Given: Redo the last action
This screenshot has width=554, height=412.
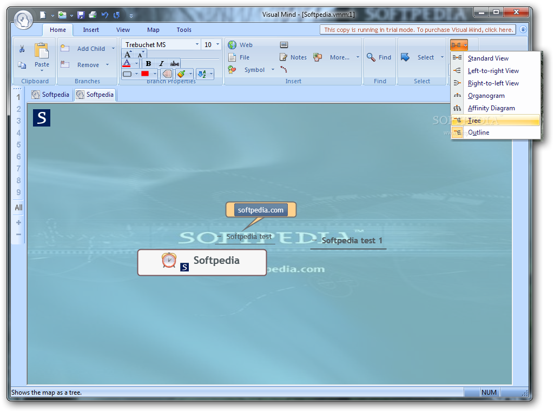Looking at the screenshot, I should pyautogui.click(x=117, y=15).
